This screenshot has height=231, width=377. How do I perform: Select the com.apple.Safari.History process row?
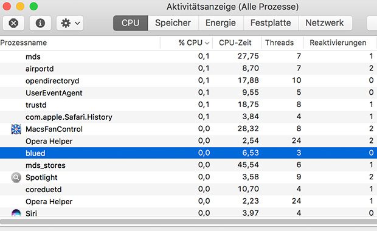coord(188,117)
